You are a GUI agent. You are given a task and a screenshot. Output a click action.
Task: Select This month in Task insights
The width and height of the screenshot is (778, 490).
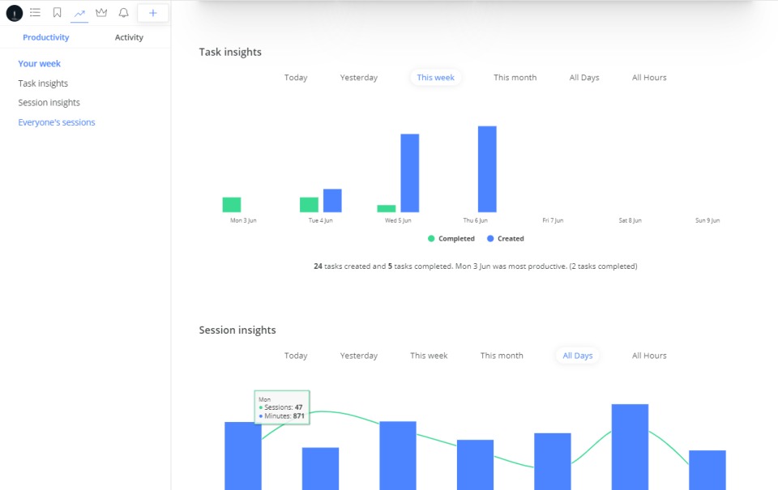coord(515,78)
